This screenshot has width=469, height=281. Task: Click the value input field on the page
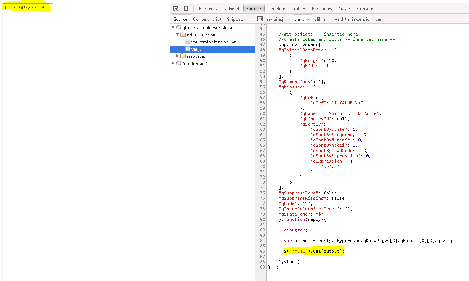coord(28,8)
